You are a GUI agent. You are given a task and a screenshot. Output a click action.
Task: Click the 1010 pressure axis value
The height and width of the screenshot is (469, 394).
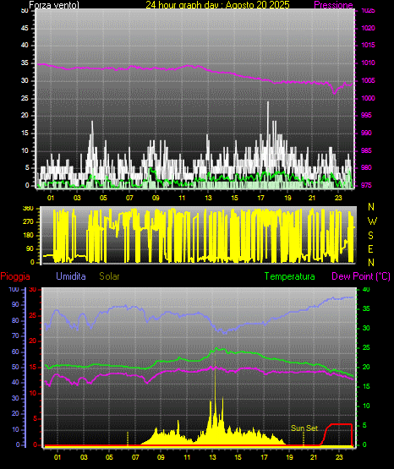368,63
